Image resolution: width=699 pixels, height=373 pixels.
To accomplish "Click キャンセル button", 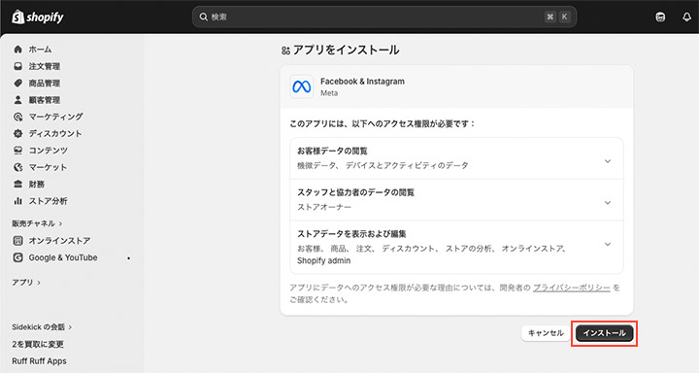I will (x=546, y=333).
